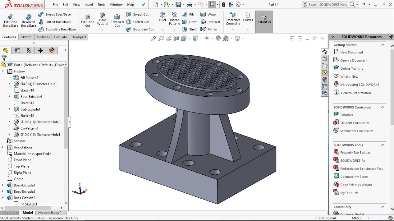Select the Front Plane item
The width and height of the screenshot is (394, 221).
tap(22, 160)
